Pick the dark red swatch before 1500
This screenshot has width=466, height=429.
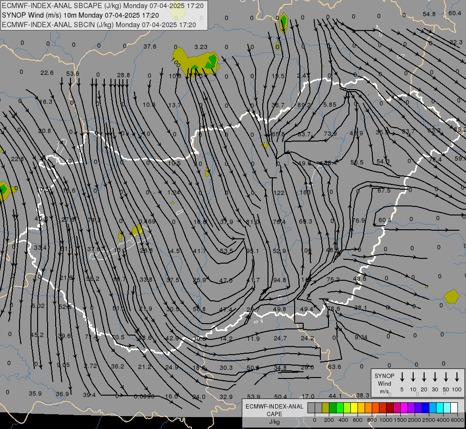tap(390, 408)
